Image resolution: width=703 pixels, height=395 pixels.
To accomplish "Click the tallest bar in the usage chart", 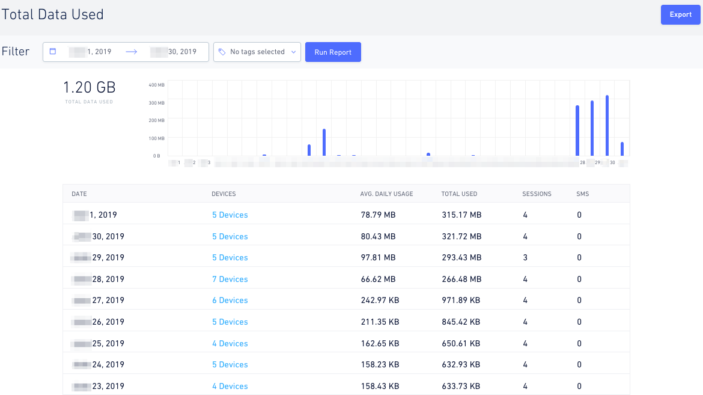I will 607,125.
